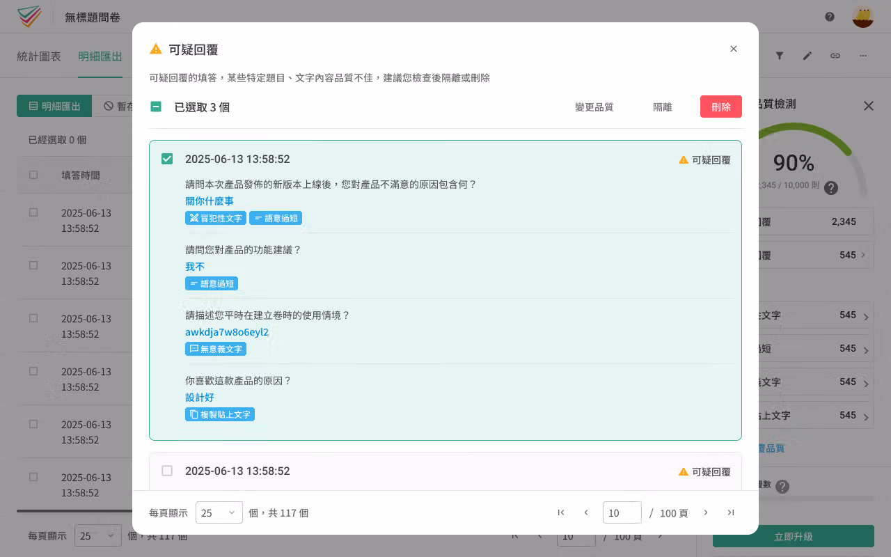Click the 立即升級 upgrade button

pyautogui.click(x=794, y=536)
